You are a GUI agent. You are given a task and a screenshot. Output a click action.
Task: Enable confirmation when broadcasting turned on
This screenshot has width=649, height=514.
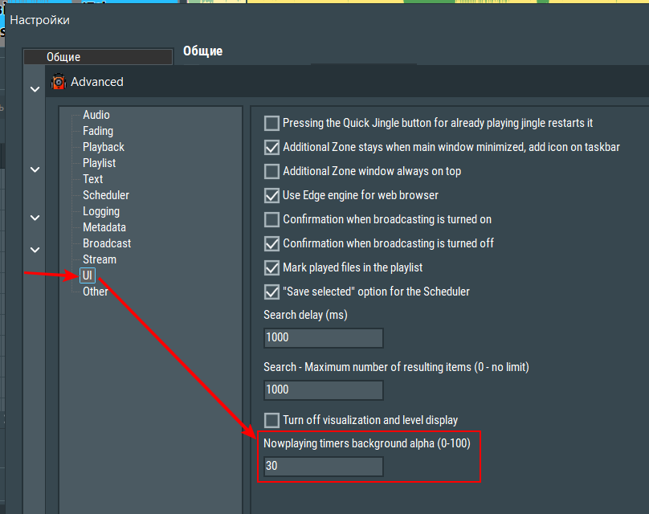tap(271, 219)
